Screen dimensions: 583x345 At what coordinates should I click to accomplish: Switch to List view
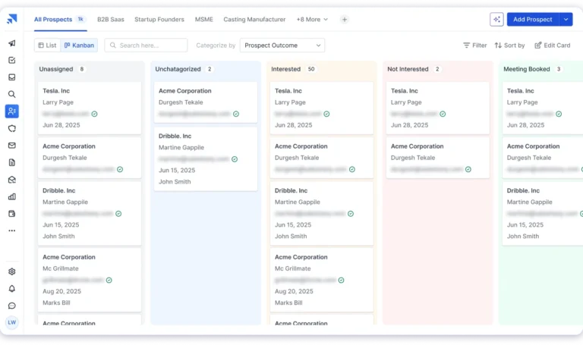[x=47, y=45]
